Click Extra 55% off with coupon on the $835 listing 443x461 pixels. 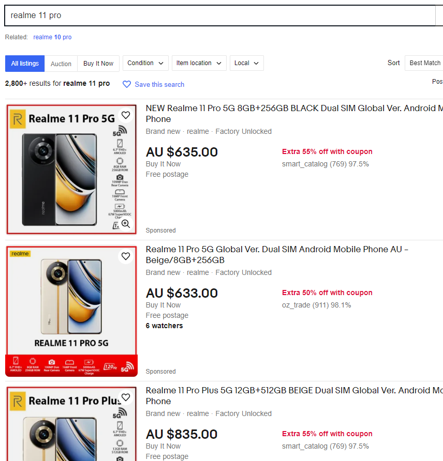coord(327,434)
